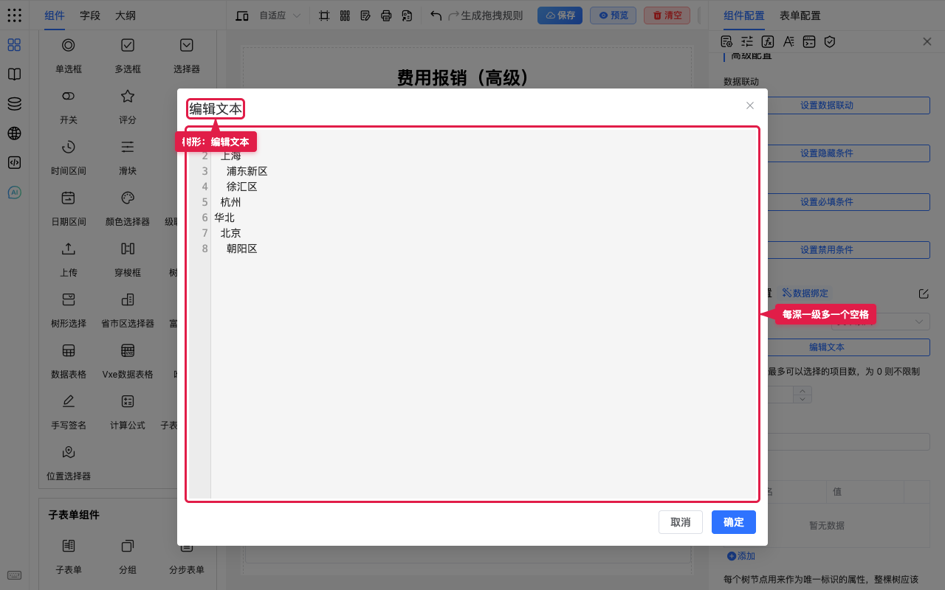Select the 数据表格 component
Viewport: 945px width, 590px height.
pos(69,361)
